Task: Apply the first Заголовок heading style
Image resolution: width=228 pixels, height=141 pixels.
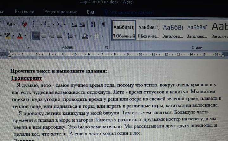Action: 173,31
